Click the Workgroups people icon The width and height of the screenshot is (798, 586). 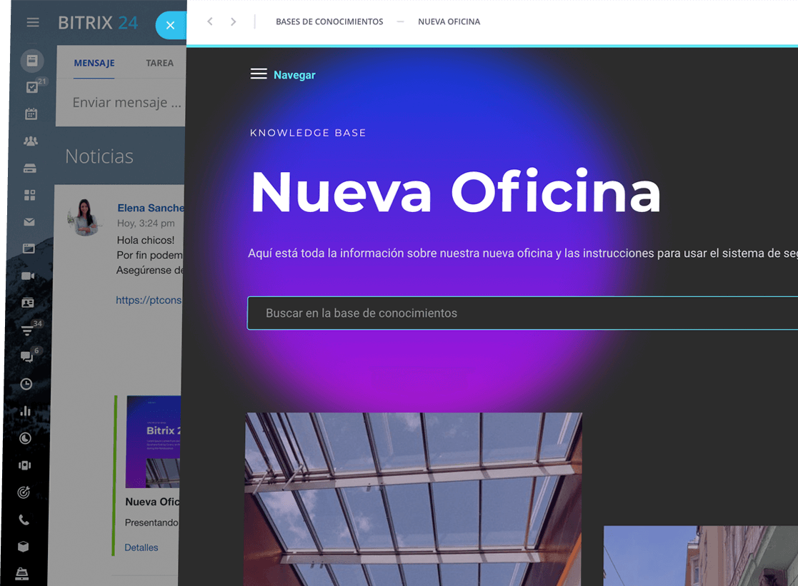tap(30, 141)
